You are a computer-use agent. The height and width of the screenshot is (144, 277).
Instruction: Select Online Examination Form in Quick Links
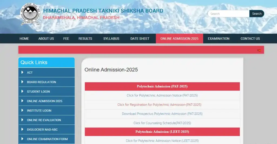tap(47, 139)
